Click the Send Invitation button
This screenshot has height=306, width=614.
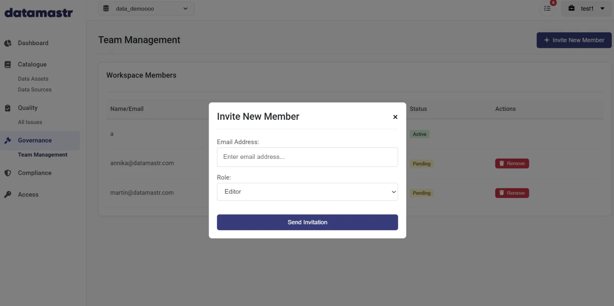(307, 222)
